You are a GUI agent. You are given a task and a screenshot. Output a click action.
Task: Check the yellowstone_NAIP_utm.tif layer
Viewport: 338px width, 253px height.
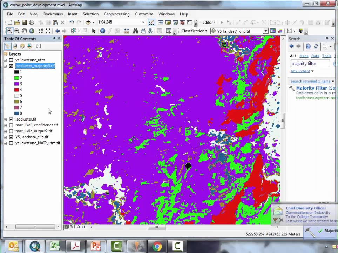[11, 143]
